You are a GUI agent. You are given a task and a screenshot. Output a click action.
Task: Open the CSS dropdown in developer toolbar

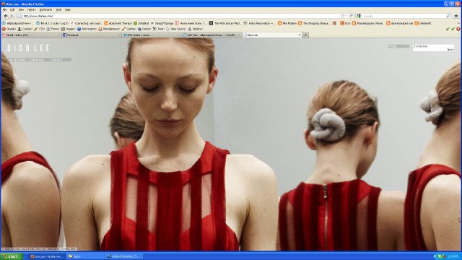click(x=40, y=29)
